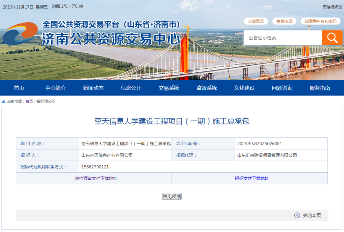Click breadcrumb 招标预公示 text
This screenshot has width=344, height=232.
pyautogui.click(x=46, y=101)
